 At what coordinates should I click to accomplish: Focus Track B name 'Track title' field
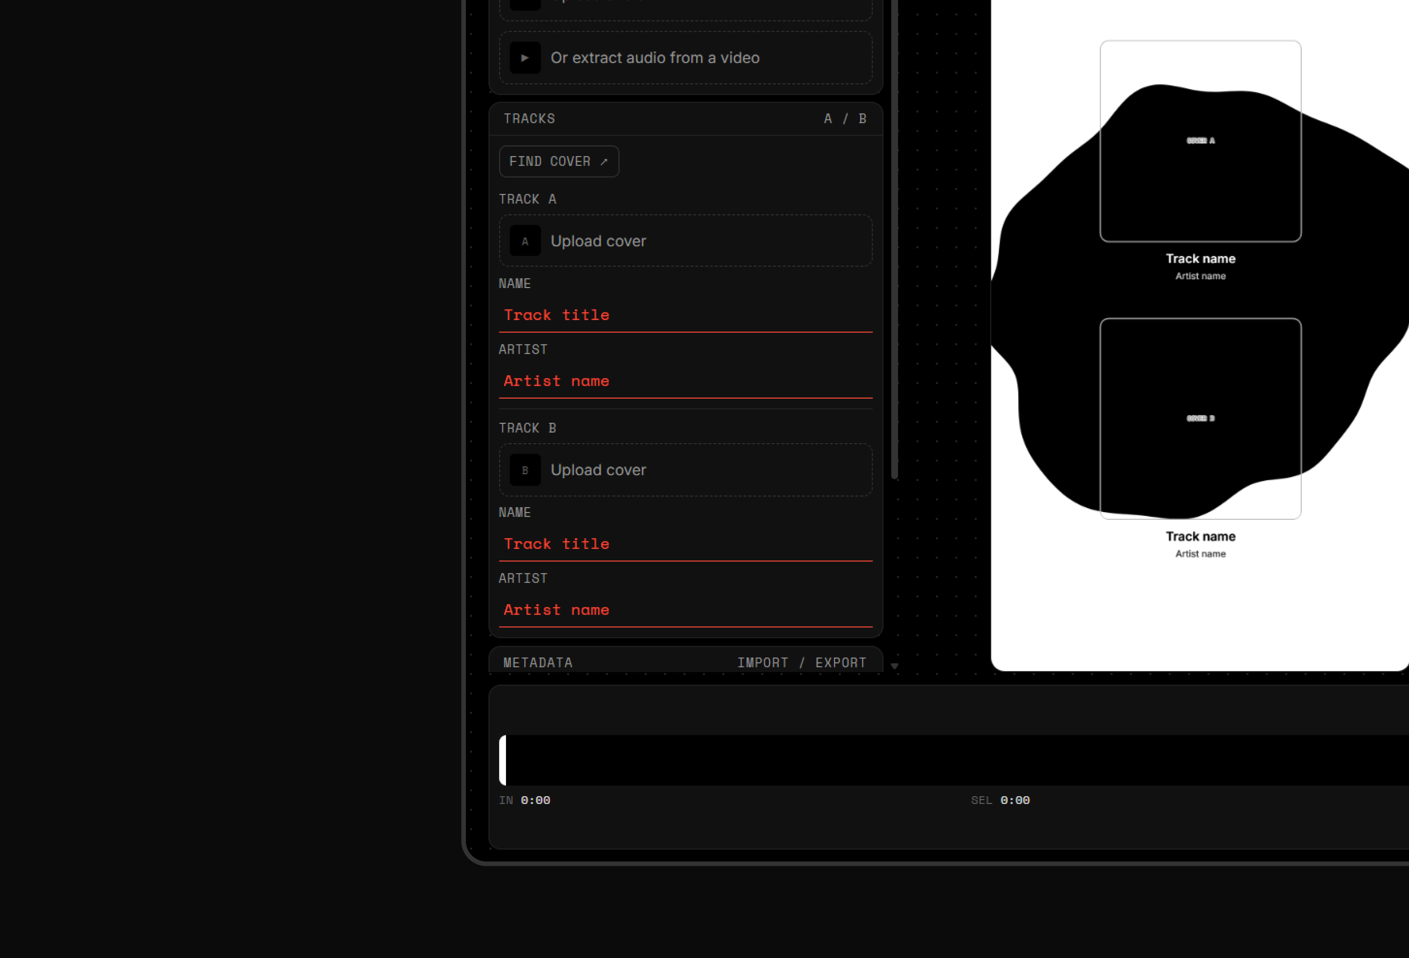(x=686, y=544)
